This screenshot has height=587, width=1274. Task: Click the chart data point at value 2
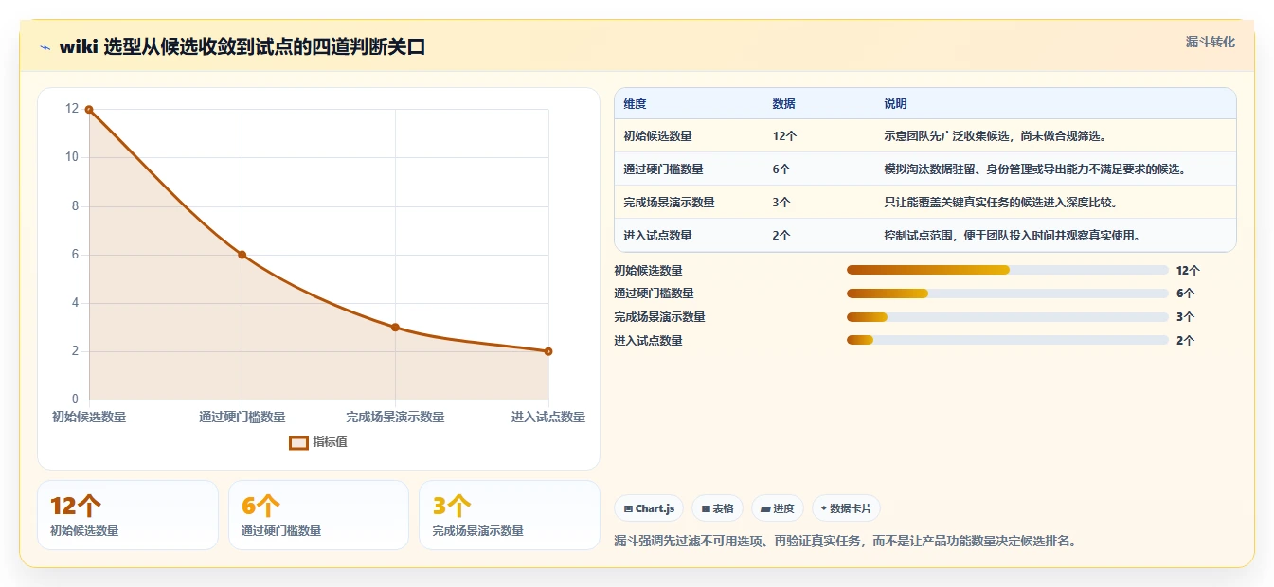(x=548, y=351)
